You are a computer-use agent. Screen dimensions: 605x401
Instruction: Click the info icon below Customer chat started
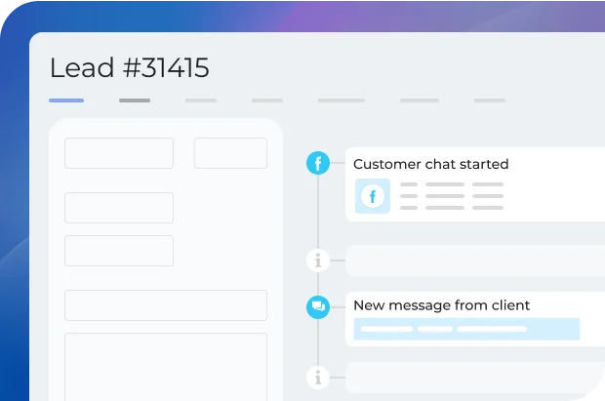(318, 261)
